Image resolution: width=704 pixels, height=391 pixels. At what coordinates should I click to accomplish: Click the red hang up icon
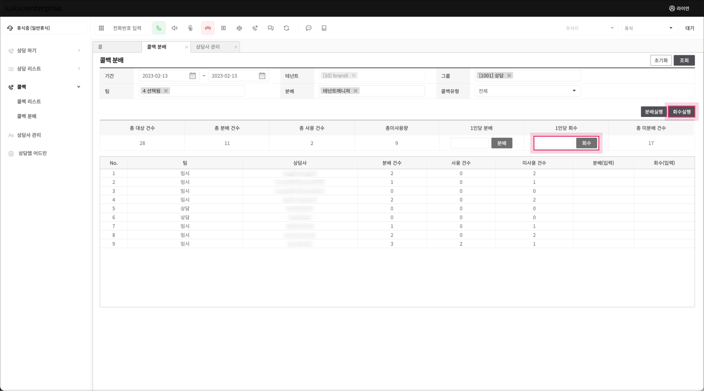[208, 28]
